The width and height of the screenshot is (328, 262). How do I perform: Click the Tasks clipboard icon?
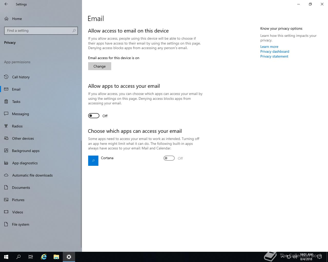[6, 101]
